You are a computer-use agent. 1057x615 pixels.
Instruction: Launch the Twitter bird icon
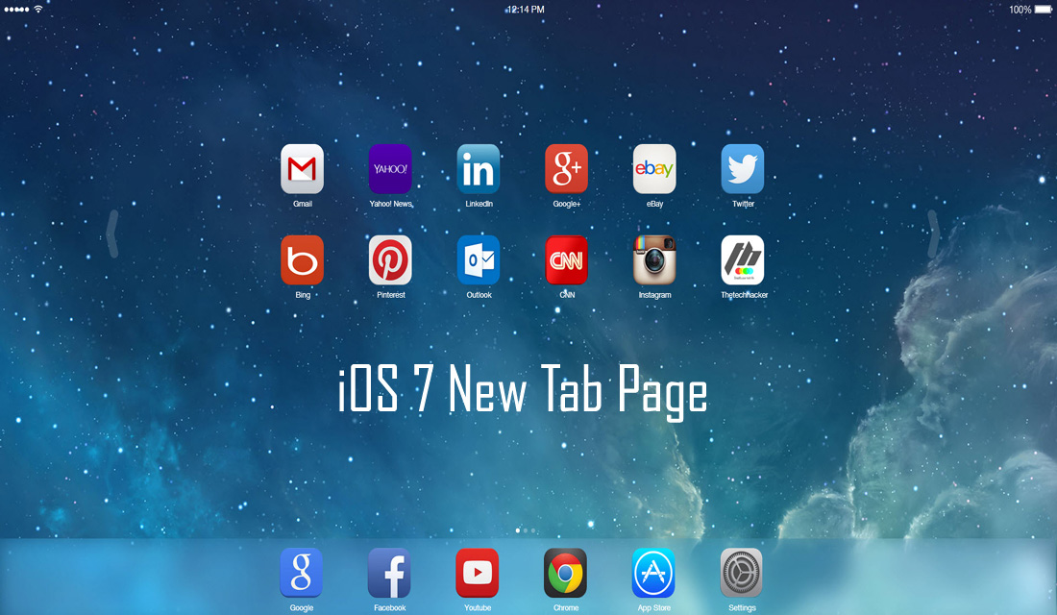click(x=743, y=168)
